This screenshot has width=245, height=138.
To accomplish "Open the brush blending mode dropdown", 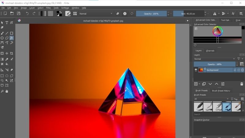I will coord(96,13).
